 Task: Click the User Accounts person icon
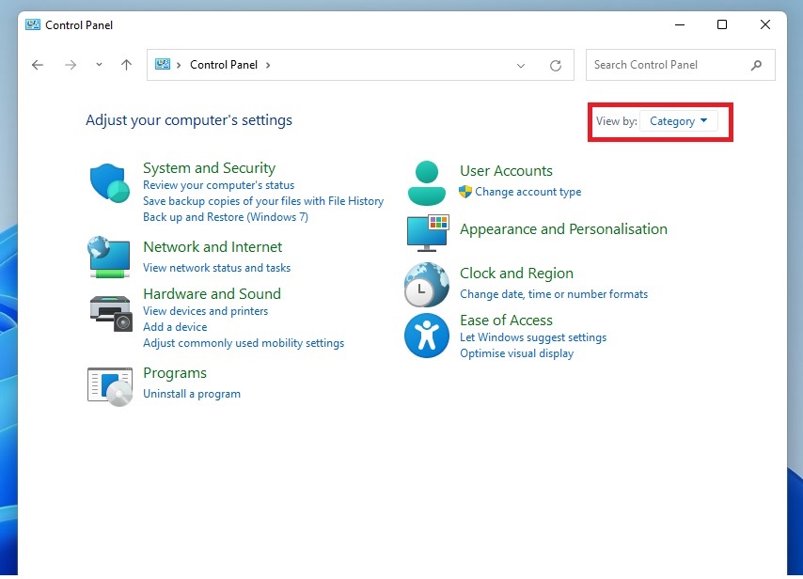(427, 182)
